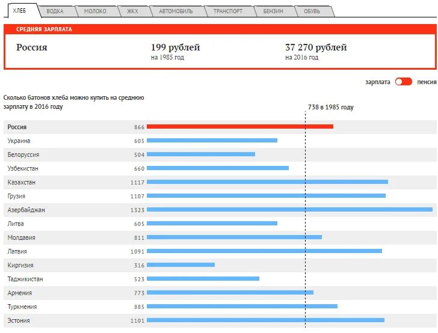
Task: Click the value 1117 for Казахстан
Action: tap(137, 183)
